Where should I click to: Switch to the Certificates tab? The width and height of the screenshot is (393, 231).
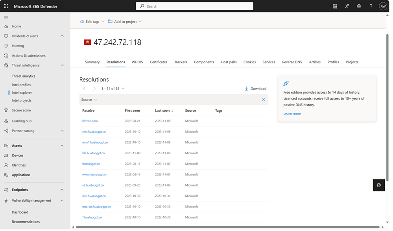[x=159, y=62]
